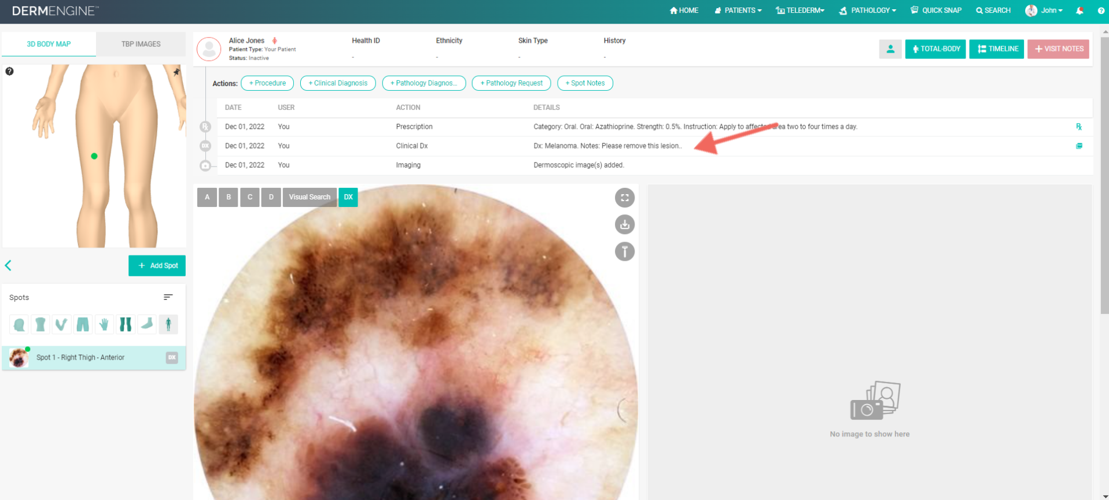Click the Add Spot button
The image size is (1109, 500).
coord(157,266)
